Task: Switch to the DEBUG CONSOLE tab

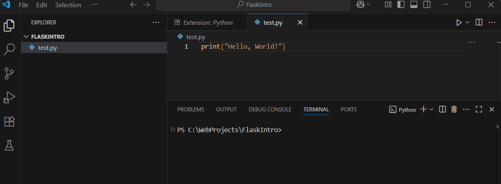Action: pyautogui.click(x=270, y=109)
